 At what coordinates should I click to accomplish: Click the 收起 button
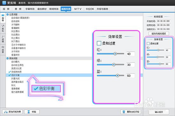click(32, 112)
